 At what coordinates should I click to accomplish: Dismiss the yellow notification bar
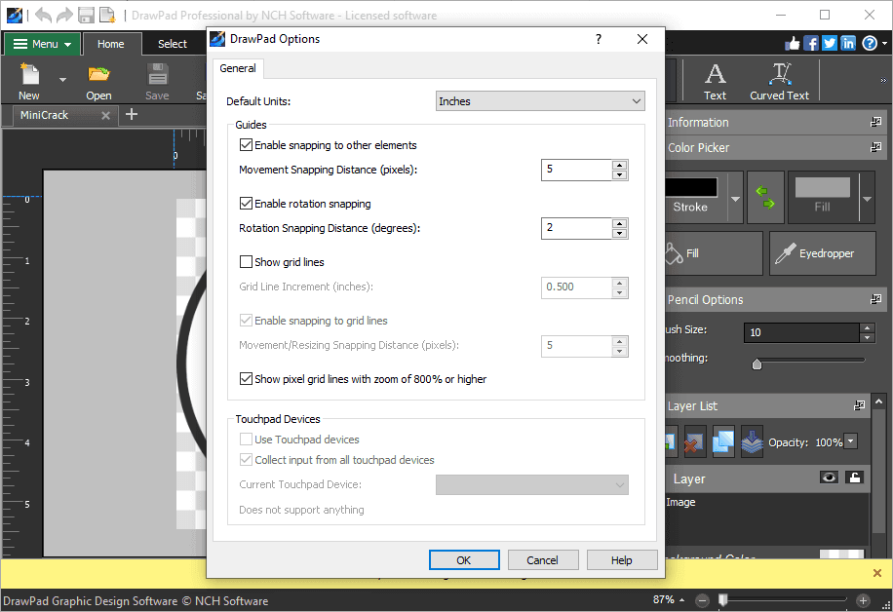[877, 573]
